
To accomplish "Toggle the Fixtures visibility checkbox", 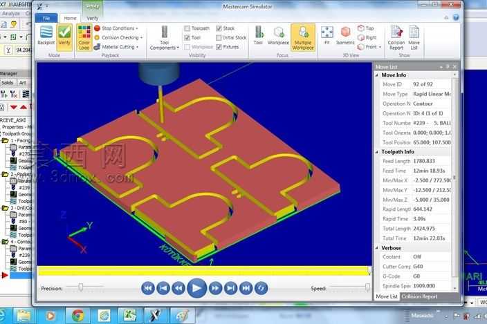I will [x=219, y=47].
